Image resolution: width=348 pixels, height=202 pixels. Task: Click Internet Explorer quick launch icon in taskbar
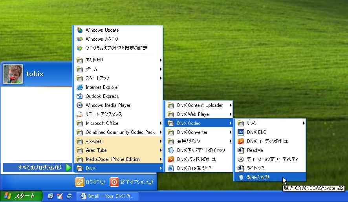pos(51,196)
